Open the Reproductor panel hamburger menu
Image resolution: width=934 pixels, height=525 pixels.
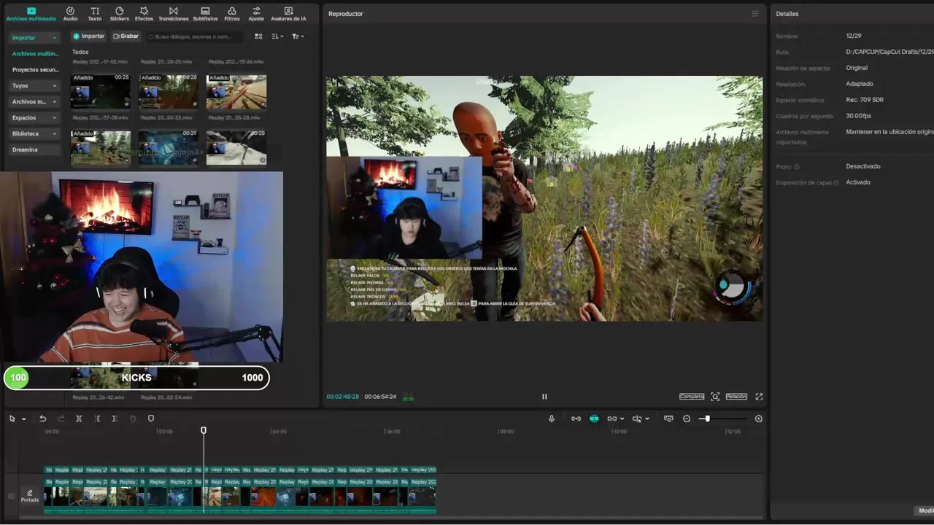tap(755, 14)
